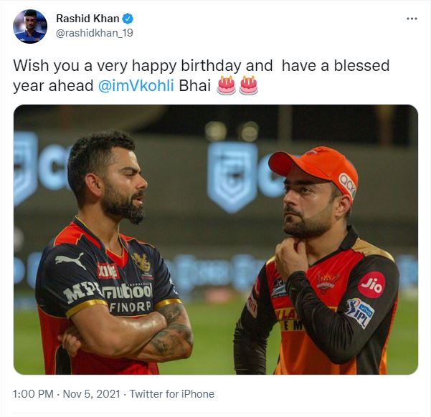431x417 pixels.
Task: Click the IPL badge on the sleeve
Action: pos(360,313)
